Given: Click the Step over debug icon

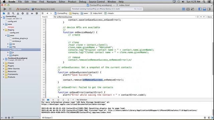Looking at the screenshot, I should tap(58, 100).
